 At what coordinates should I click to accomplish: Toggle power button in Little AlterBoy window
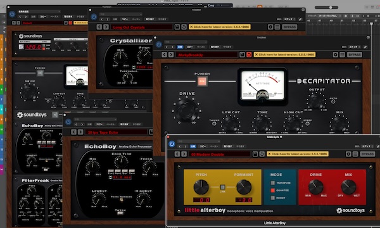[172, 144]
